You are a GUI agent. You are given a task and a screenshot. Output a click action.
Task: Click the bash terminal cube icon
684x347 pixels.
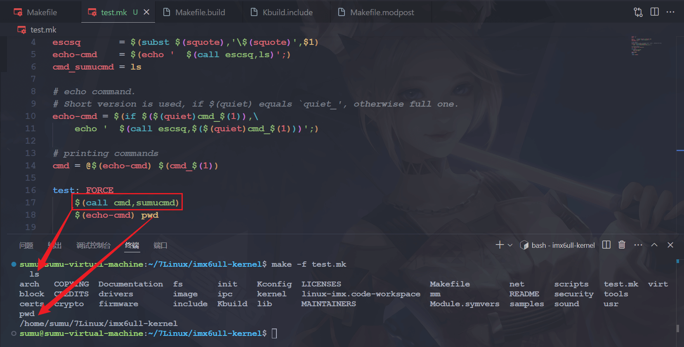(524, 245)
